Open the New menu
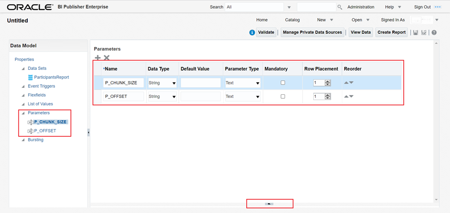This screenshot has width=450, height=213. [325, 20]
